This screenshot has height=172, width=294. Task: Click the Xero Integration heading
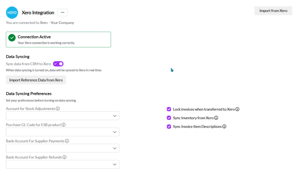38,13
